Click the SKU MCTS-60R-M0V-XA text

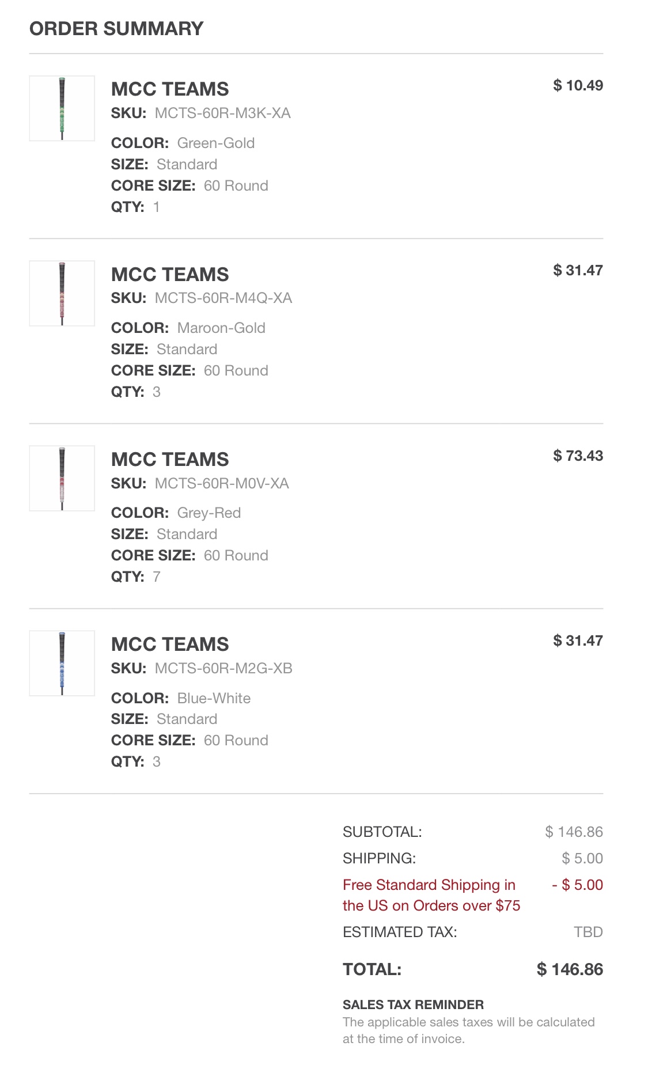click(222, 483)
